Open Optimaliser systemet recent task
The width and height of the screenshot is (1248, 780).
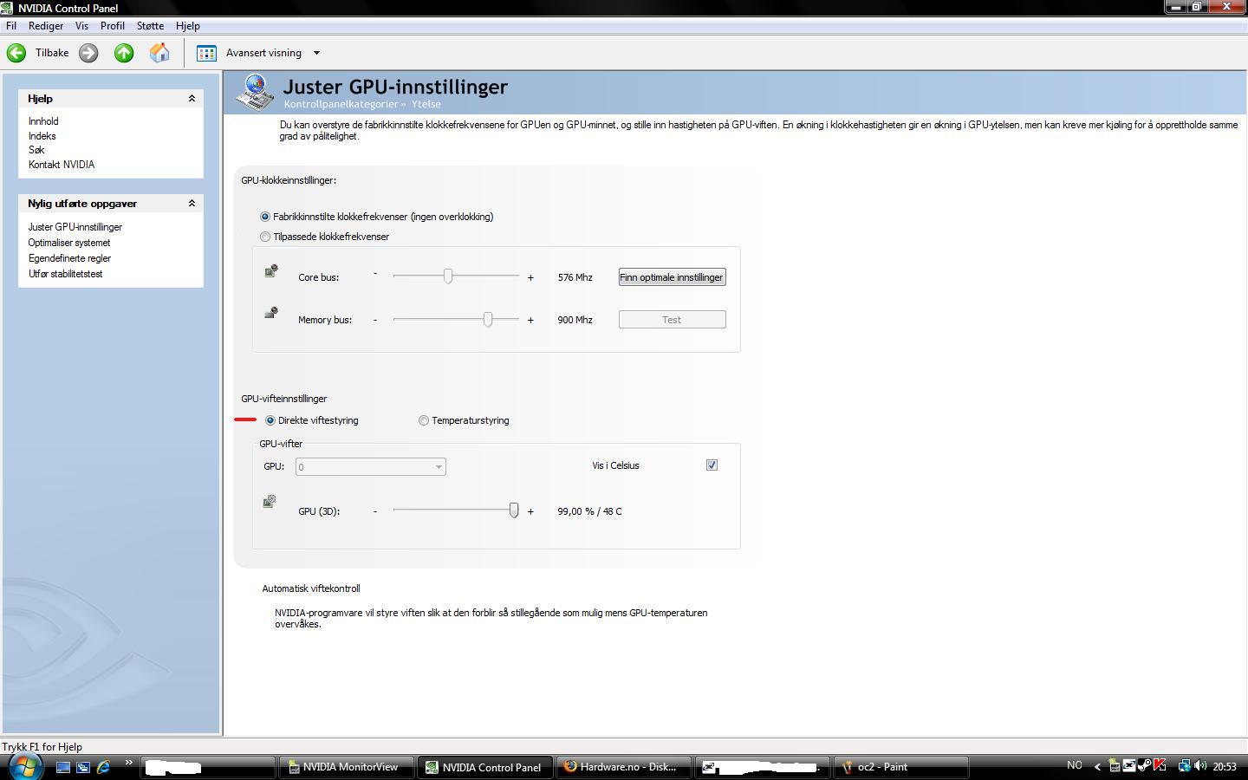(x=69, y=243)
